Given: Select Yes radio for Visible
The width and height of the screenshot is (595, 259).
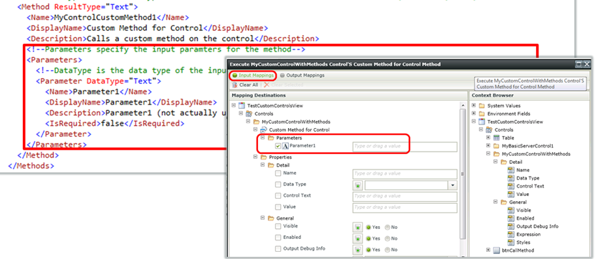Looking at the screenshot, I should (x=368, y=228).
